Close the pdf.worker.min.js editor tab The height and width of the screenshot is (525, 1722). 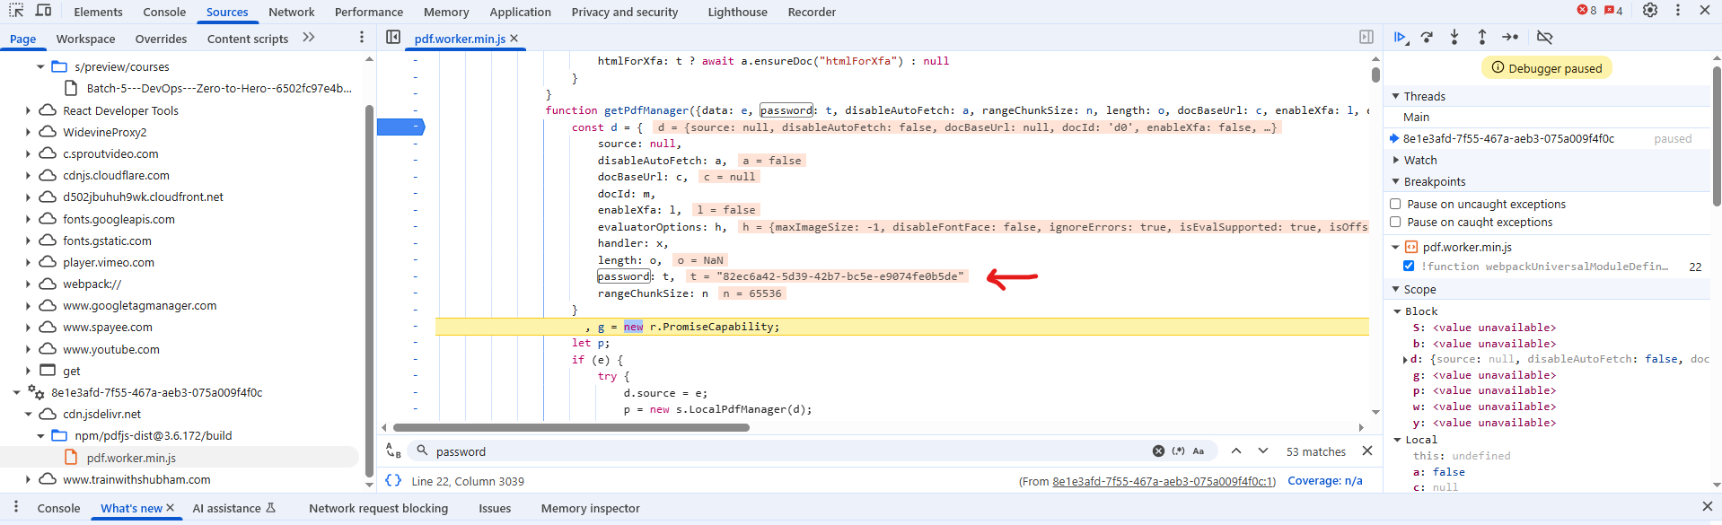click(514, 39)
